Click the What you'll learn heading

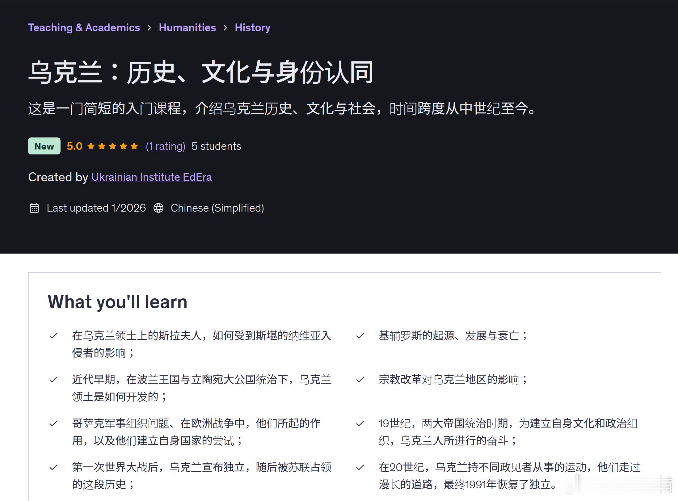coord(117,301)
